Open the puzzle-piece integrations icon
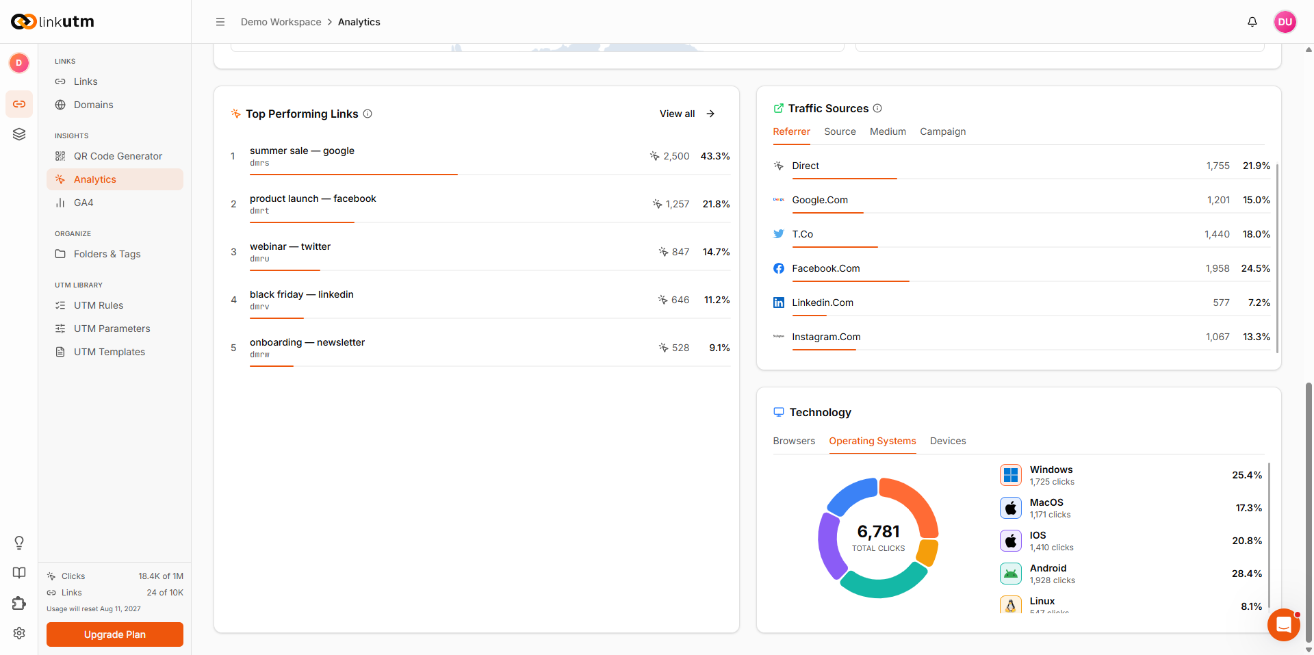Image resolution: width=1314 pixels, height=655 pixels. click(x=19, y=603)
